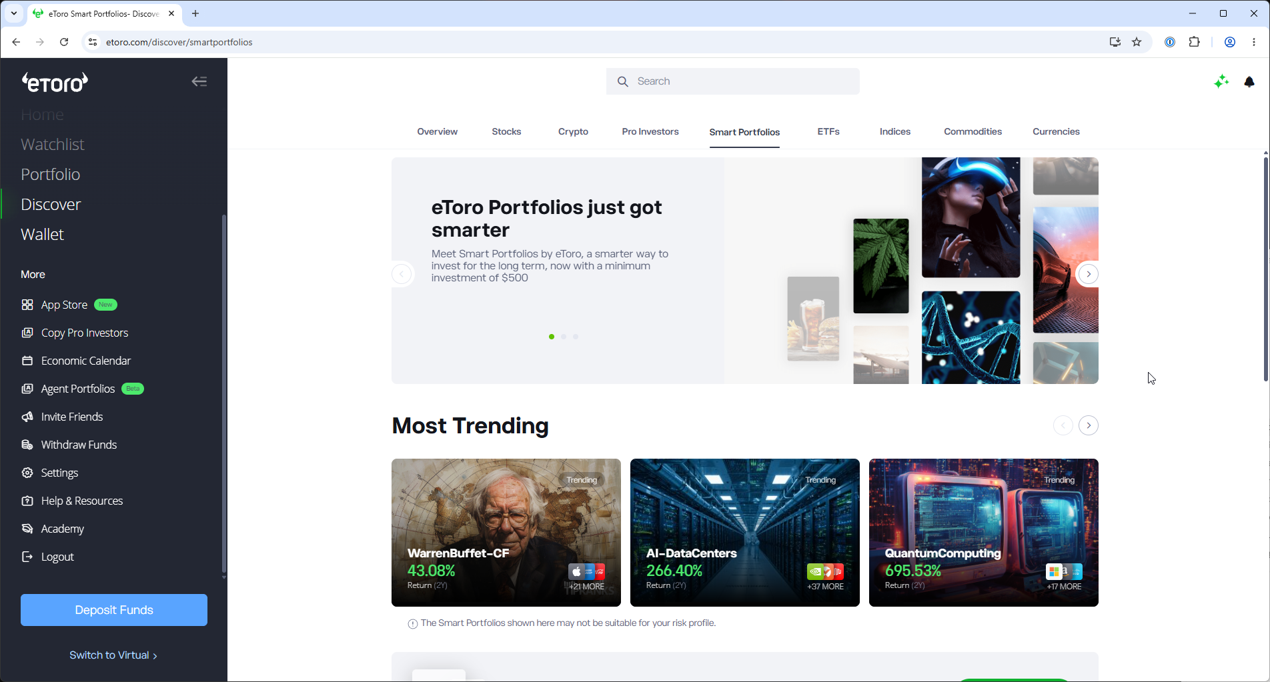Open the browser extensions puzzle icon

1194,42
